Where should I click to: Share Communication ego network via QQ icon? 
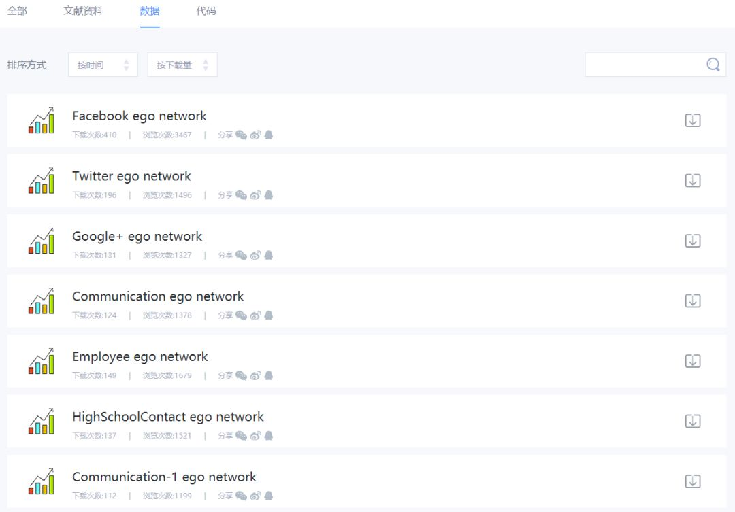[x=269, y=315]
